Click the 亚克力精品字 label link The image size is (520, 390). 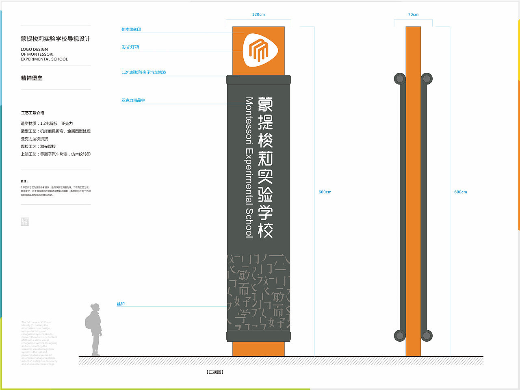132,100
